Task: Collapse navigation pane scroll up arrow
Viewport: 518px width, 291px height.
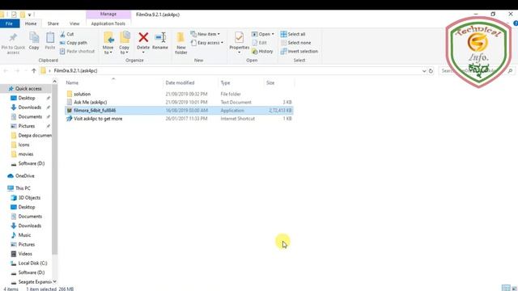Action: pos(54,81)
